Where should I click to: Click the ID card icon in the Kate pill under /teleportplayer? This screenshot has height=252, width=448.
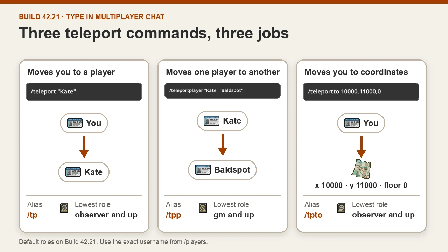coord(211,121)
